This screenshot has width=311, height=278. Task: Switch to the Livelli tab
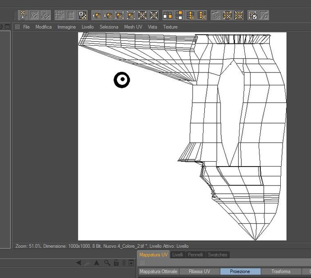pos(178,254)
